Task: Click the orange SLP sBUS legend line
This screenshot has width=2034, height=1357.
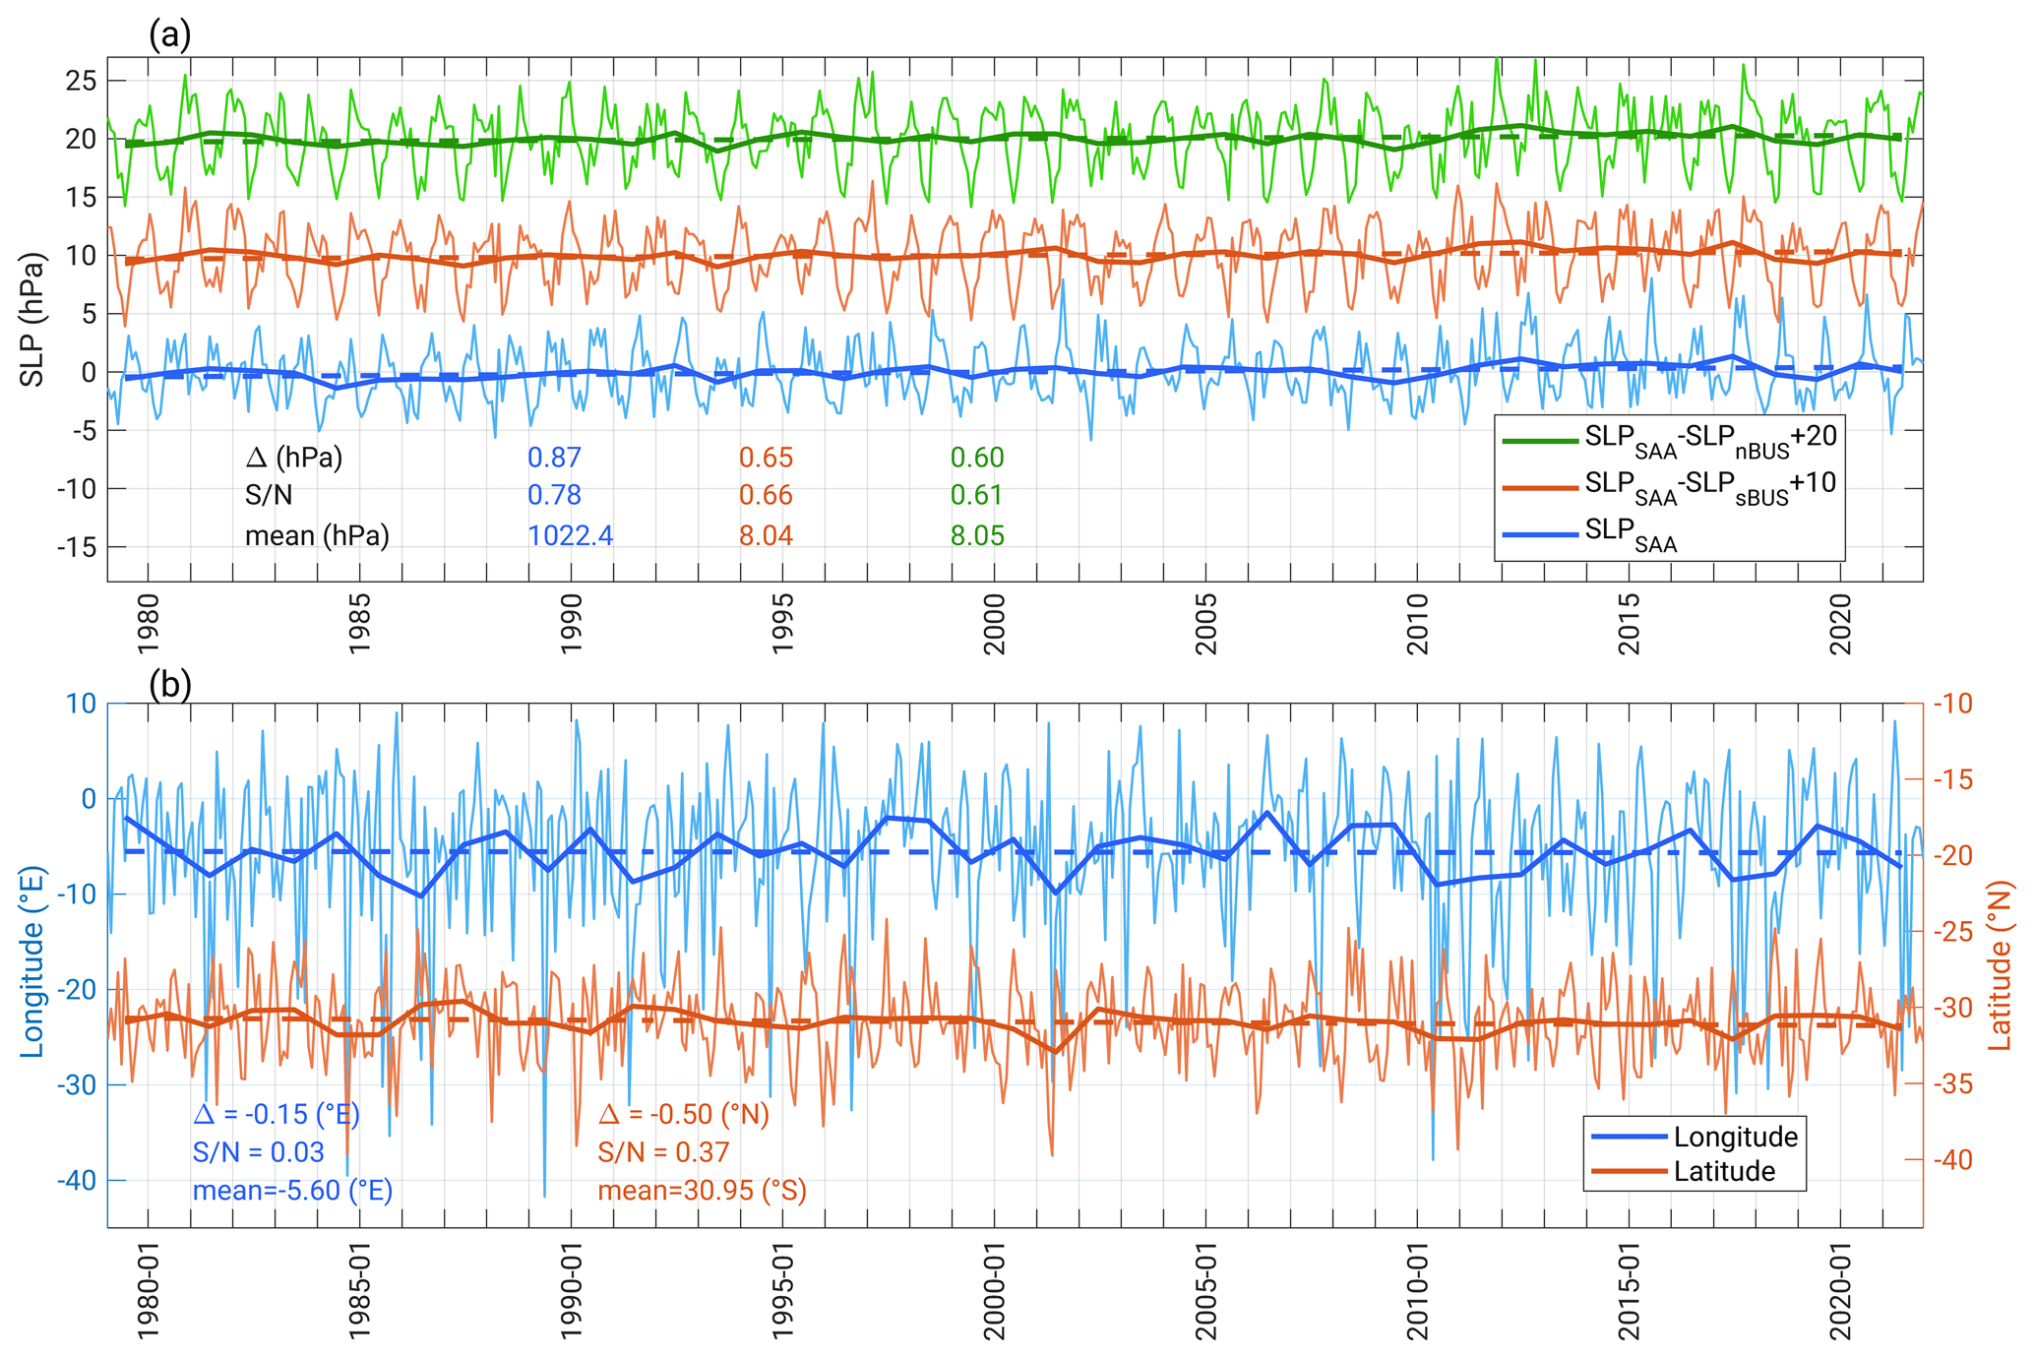Action: point(1540,488)
